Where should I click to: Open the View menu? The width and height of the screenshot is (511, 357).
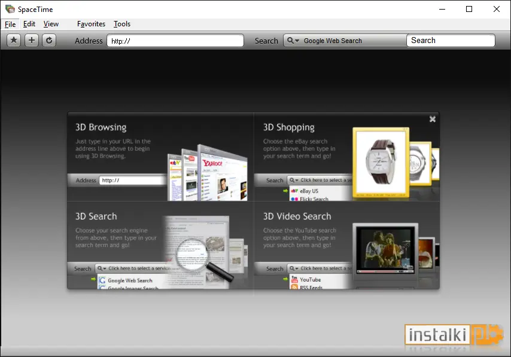pyautogui.click(x=51, y=24)
